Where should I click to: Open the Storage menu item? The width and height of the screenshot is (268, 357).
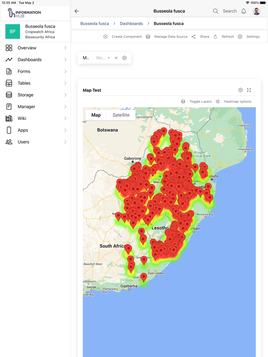pyautogui.click(x=35, y=95)
